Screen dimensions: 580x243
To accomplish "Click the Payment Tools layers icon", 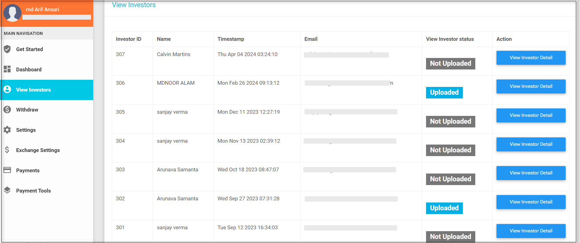I will pos(7,190).
